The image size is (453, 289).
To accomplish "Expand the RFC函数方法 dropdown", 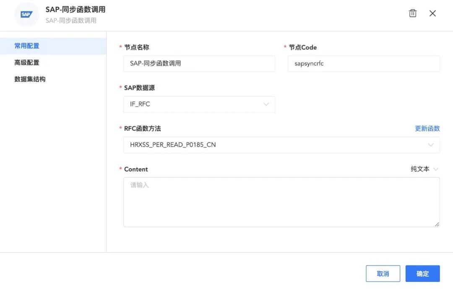I will [281, 145].
